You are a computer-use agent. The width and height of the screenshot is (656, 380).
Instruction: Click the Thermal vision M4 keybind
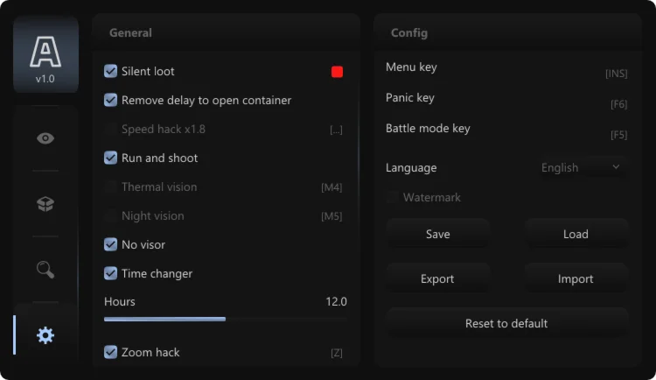331,187
